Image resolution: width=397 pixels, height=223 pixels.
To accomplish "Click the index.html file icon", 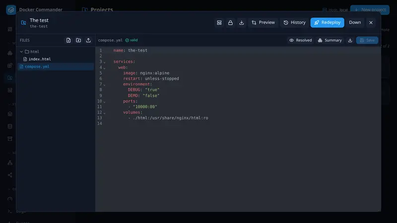I will pyautogui.click(x=25, y=59).
